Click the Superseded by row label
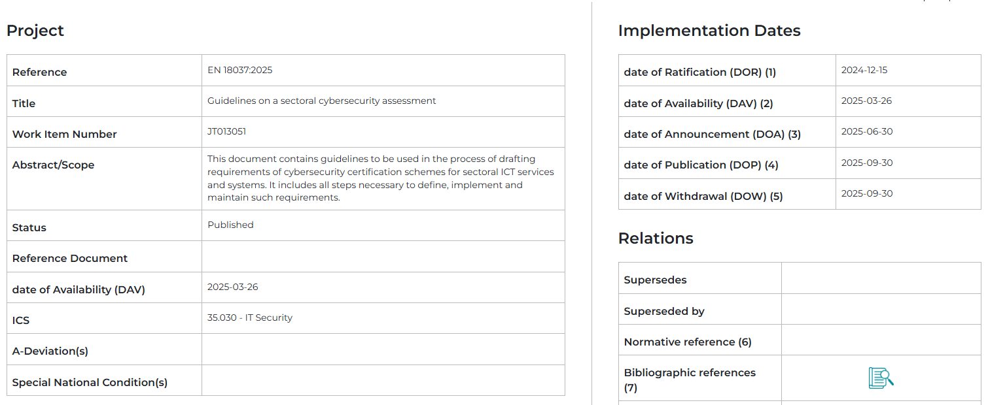 coord(663,312)
